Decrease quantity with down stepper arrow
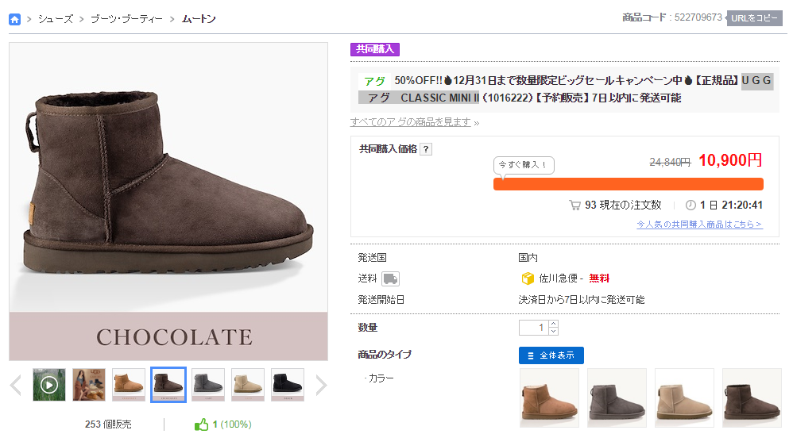This screenshot has height=434, width=793. pos(554,332)
